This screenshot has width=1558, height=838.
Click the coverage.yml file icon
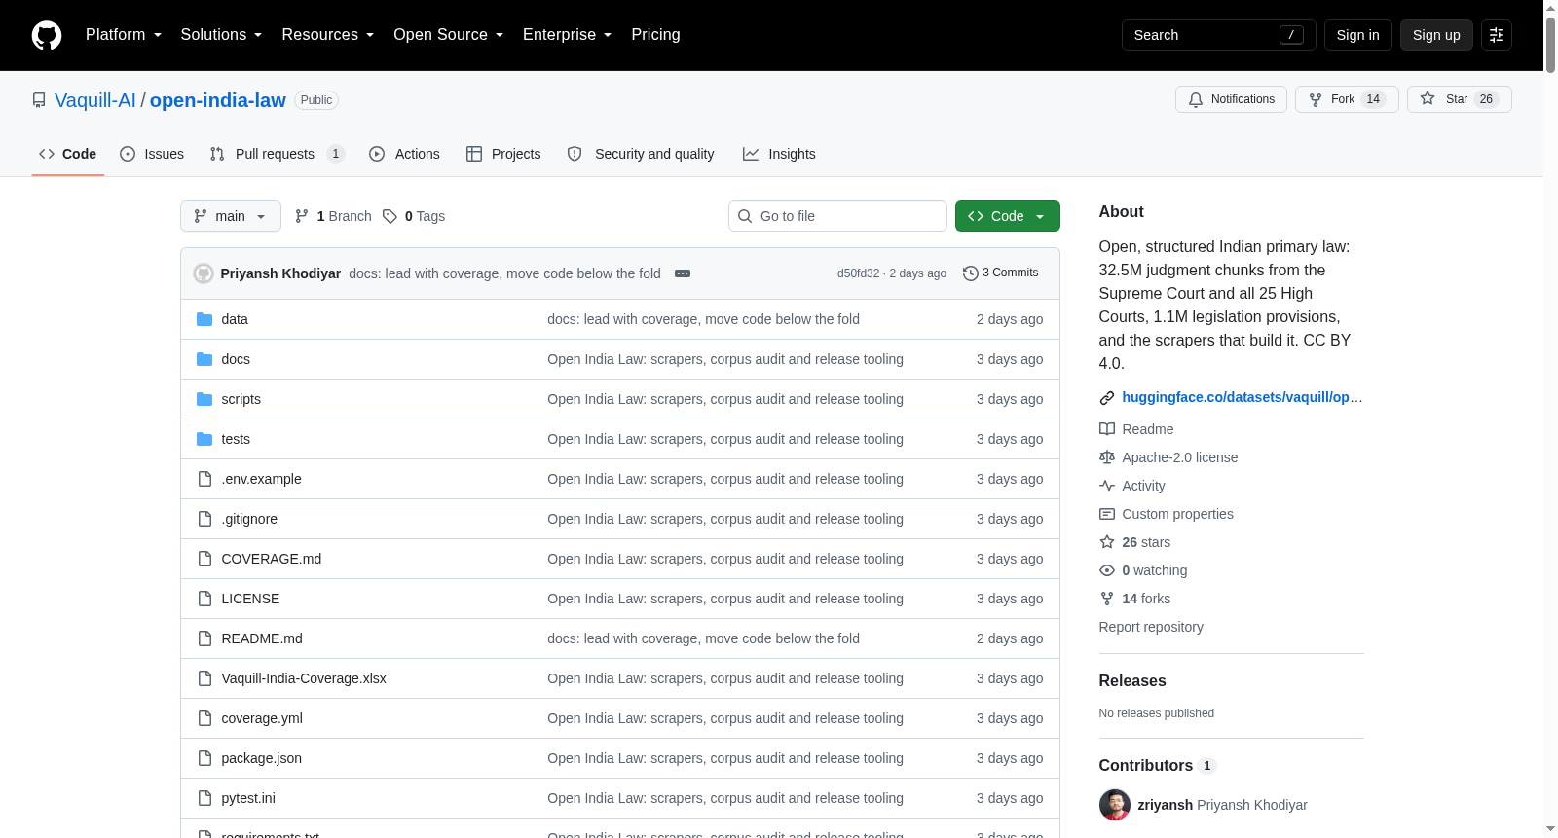204,718
